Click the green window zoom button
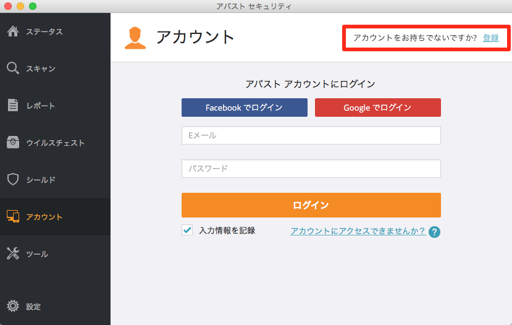512x325 pixels. tap(33, 6)
